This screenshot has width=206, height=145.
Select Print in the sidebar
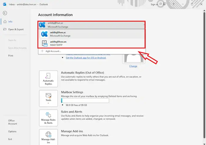pyautogui.click(x=11, y=56)
